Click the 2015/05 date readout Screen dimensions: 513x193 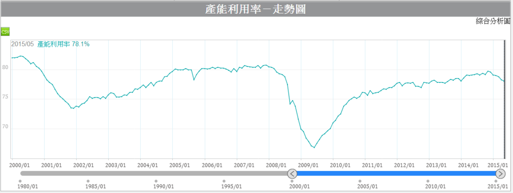(x=22, y=44)
